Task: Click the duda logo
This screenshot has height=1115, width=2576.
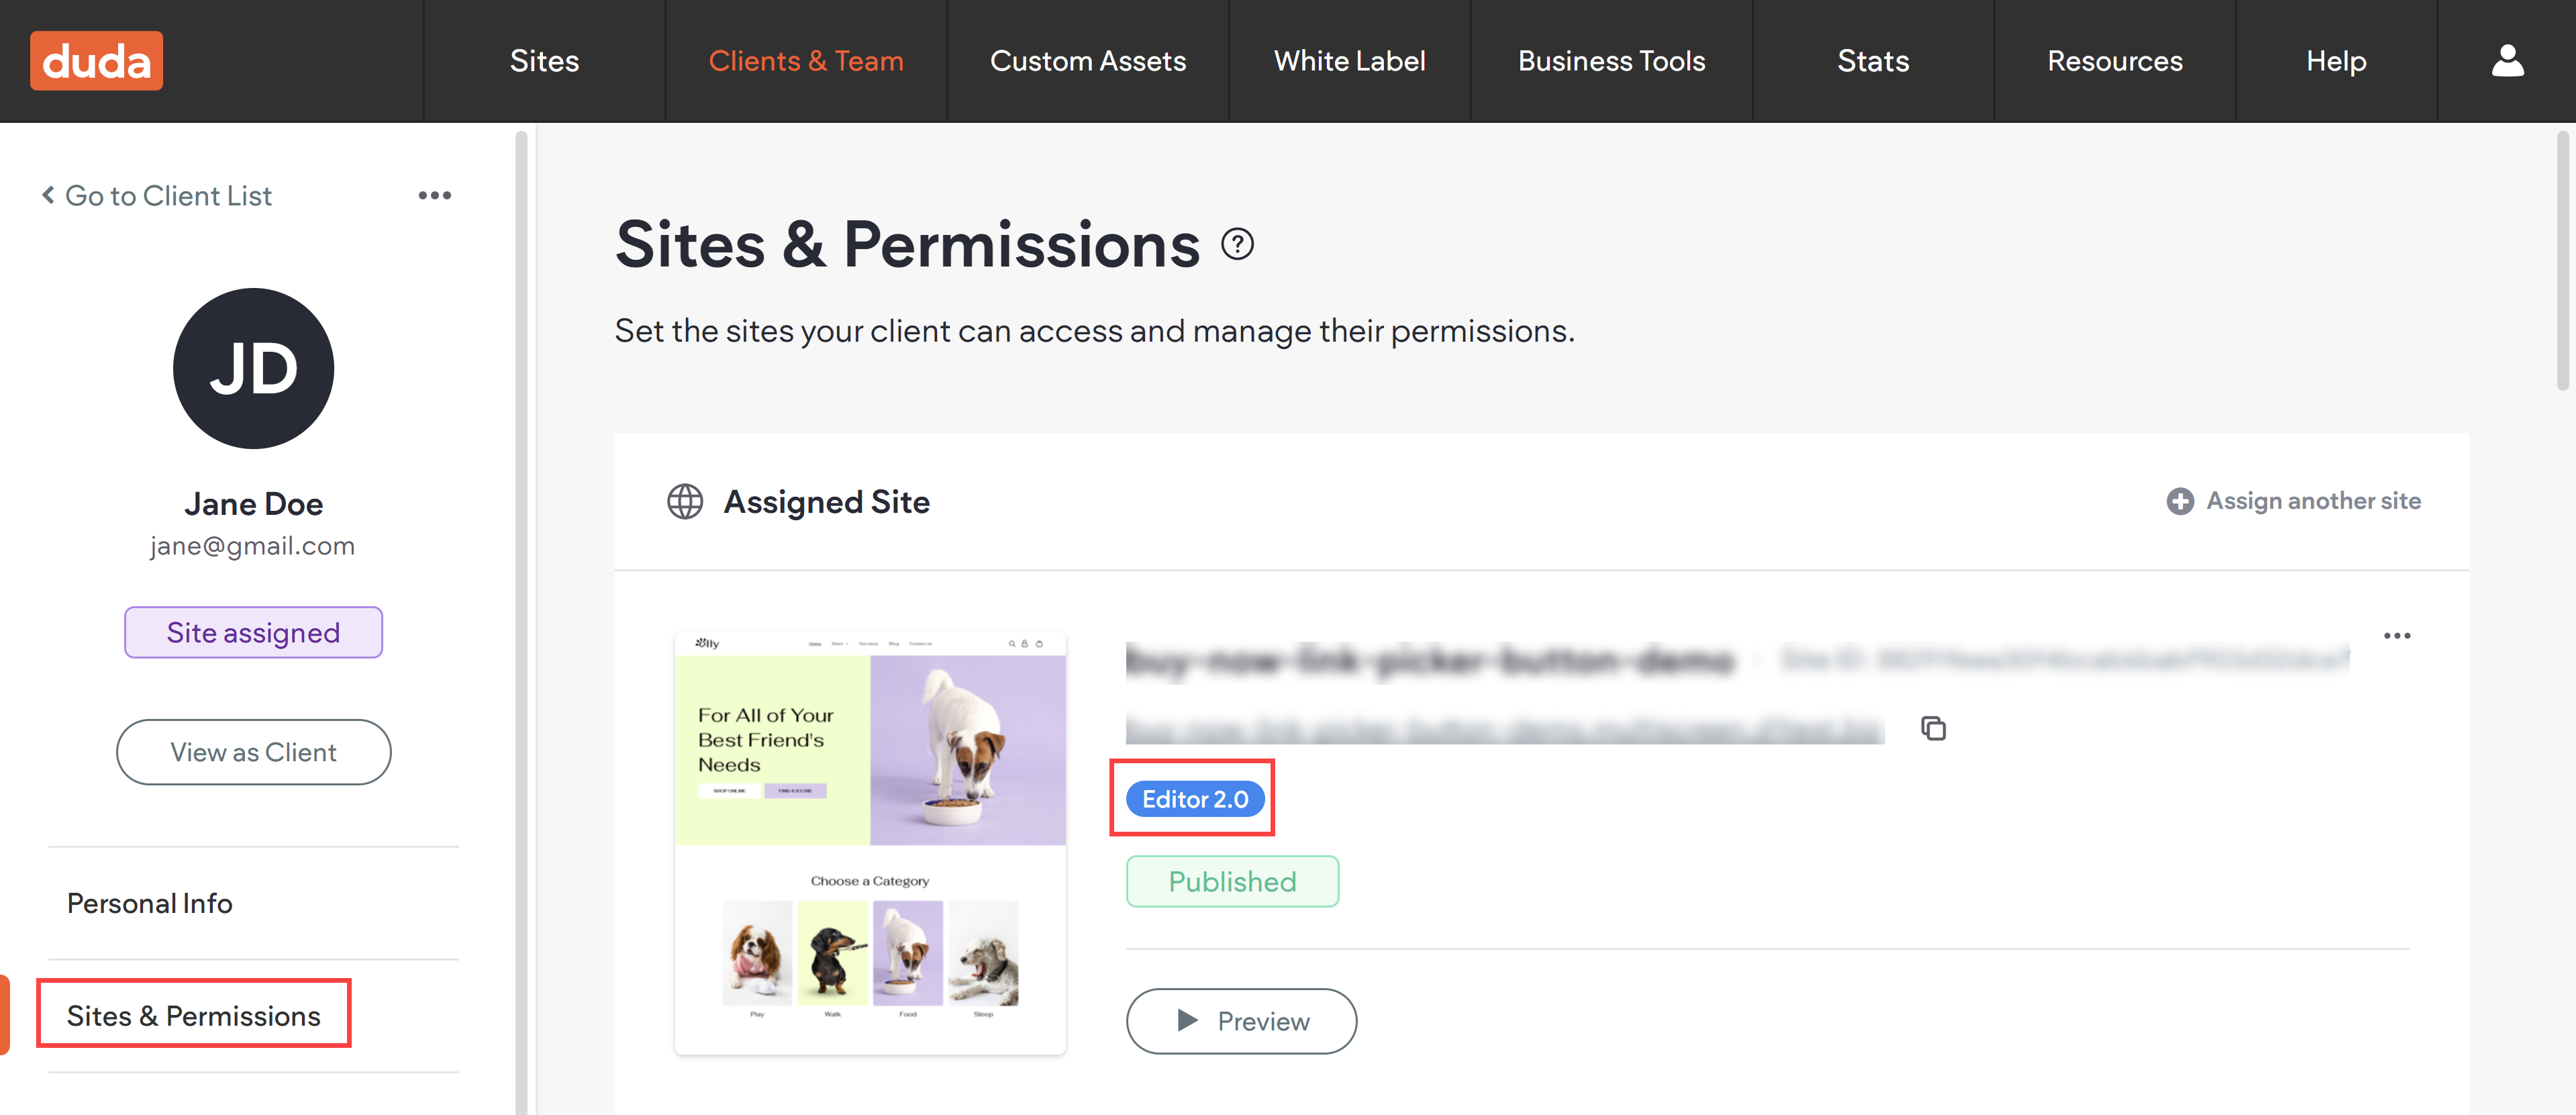Action: 96,60
